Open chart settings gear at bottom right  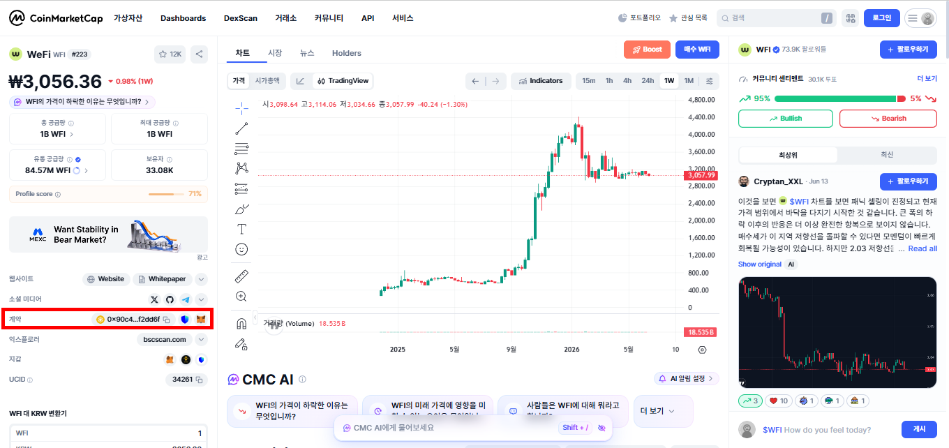tap(702, 350)
